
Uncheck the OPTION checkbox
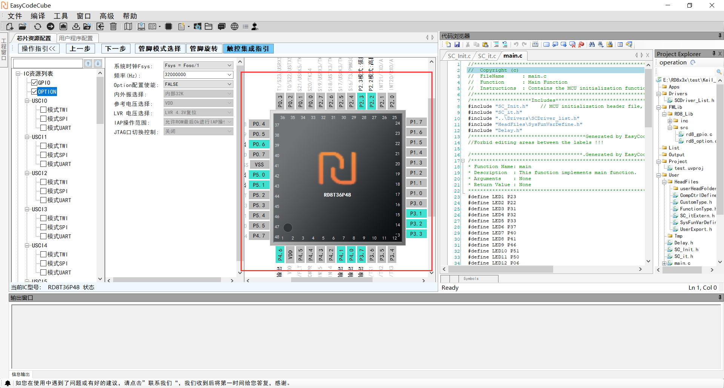click(x=34, y=92)
